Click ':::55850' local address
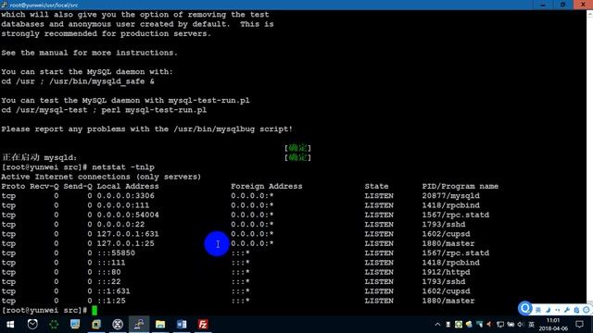593x333 pixels. 116,253
